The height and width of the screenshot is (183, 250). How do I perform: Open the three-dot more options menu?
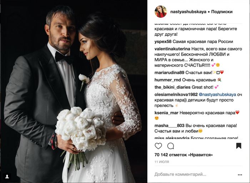[x=240, y=175]
